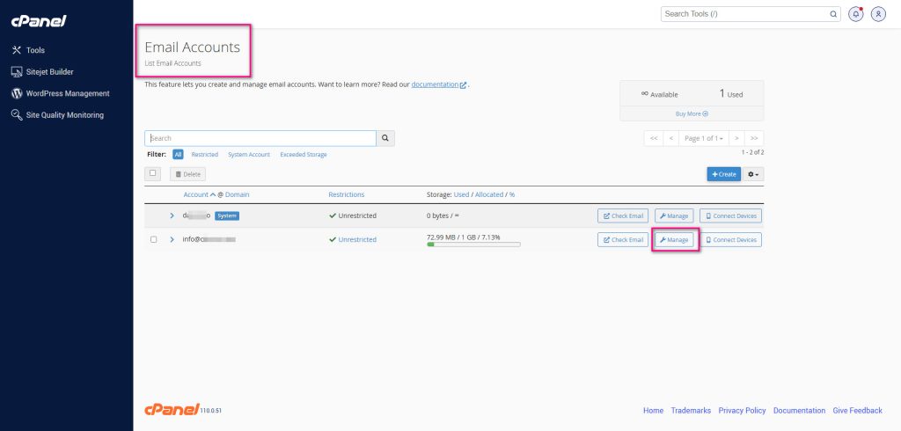Click the Sitejet Builder monitor icon
Screen dimensions: 901x431
click(17, 72)
